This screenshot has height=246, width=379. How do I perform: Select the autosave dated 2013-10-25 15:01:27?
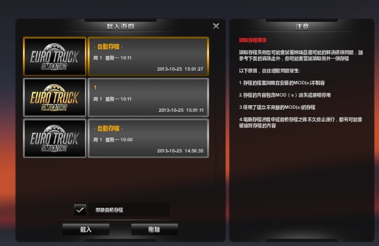[148, 56]
